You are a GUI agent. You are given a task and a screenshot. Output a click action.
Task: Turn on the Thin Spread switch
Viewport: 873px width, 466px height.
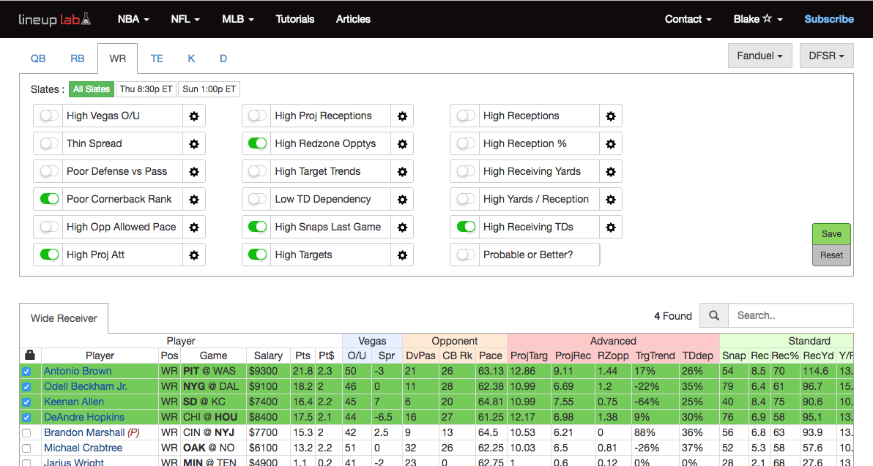click(x=49, y=143)
